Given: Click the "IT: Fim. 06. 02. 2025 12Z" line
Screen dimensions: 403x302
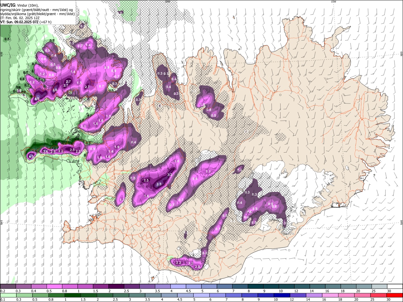Looking at the screenshot, I should [x=20, y=18].
